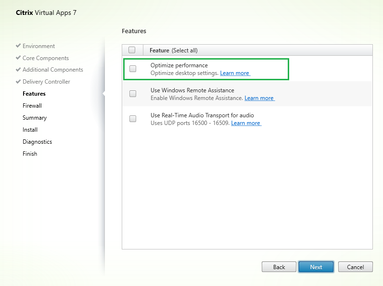Click the Optimize performance feature title
383x286 pixels.
pyautogui.click(x=179, y=65)
